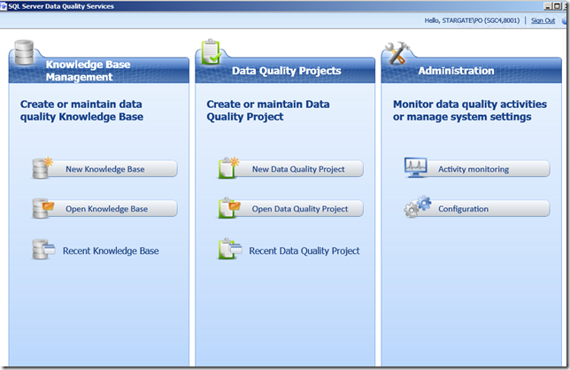
Task: Click the New Knowledge Base database icon
Action: tap(42, 168)
